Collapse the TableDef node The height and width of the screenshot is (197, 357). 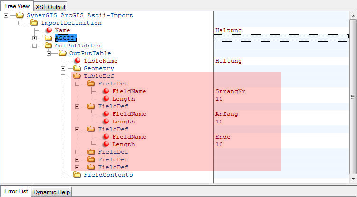click(63, 76)
